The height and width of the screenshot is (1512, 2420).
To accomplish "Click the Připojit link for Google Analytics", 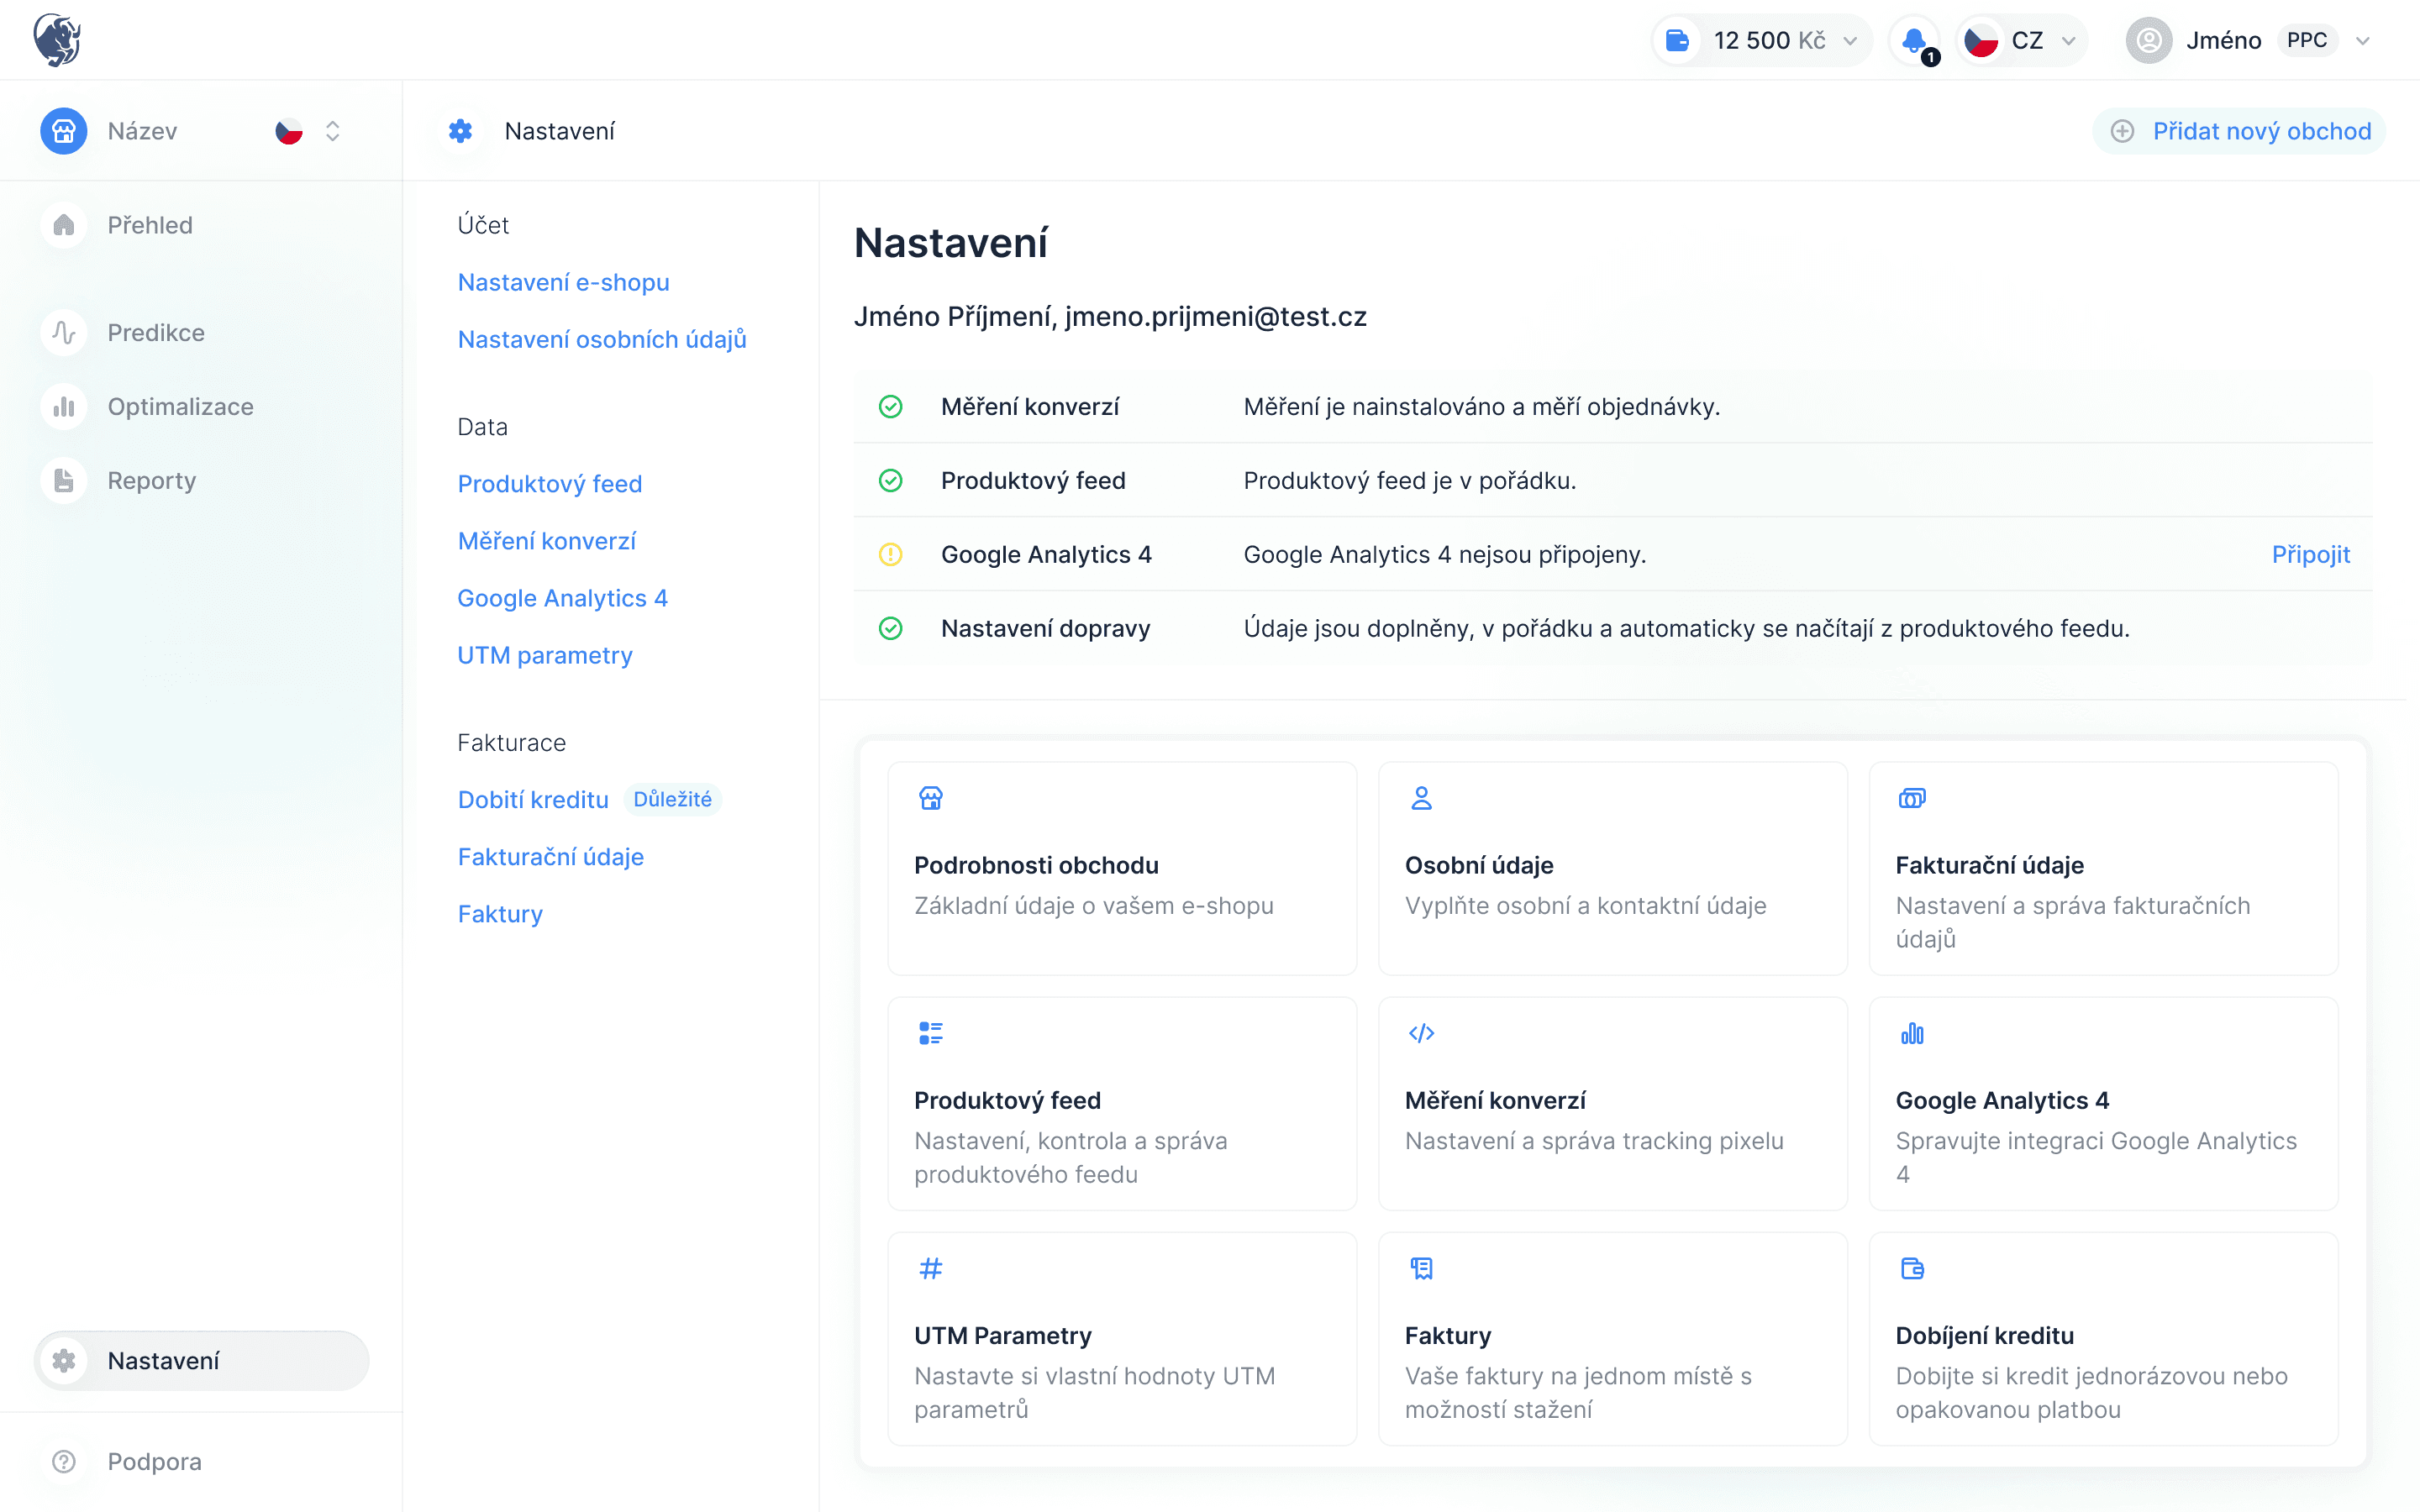I will pos(2310,554).
